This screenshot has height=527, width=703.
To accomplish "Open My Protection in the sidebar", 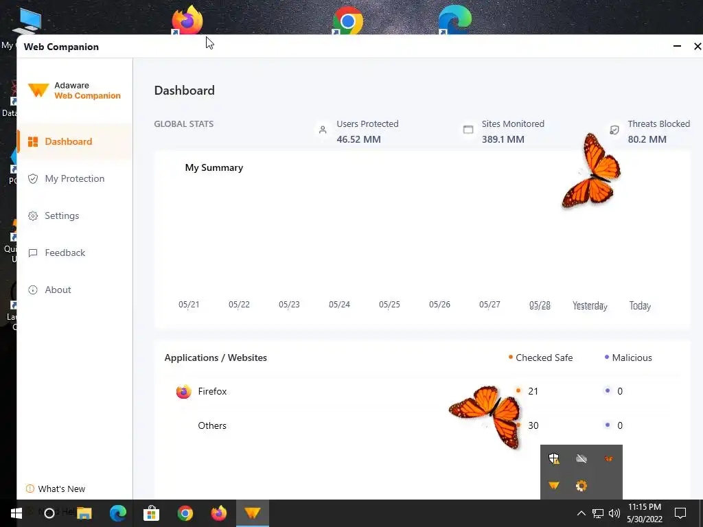I will point(75,179).
